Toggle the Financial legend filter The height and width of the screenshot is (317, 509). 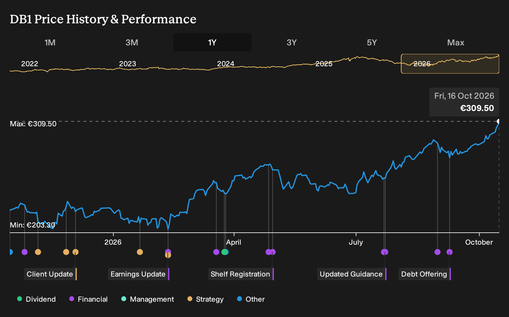point(89,299)
